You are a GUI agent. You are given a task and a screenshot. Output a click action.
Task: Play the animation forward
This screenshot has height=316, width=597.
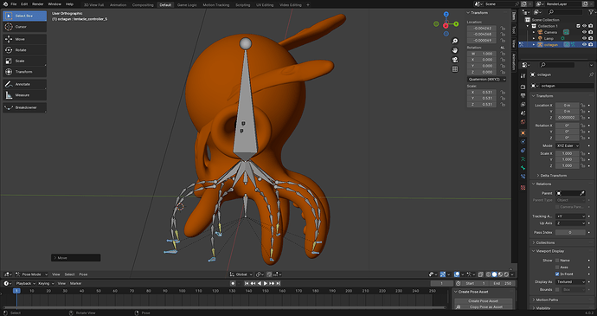[x=266, y=283]
